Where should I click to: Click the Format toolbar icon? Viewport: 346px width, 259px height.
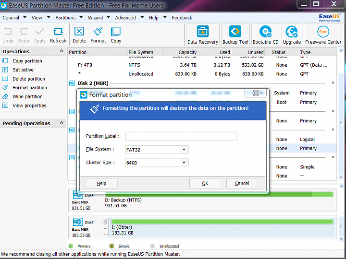[98, 32]
